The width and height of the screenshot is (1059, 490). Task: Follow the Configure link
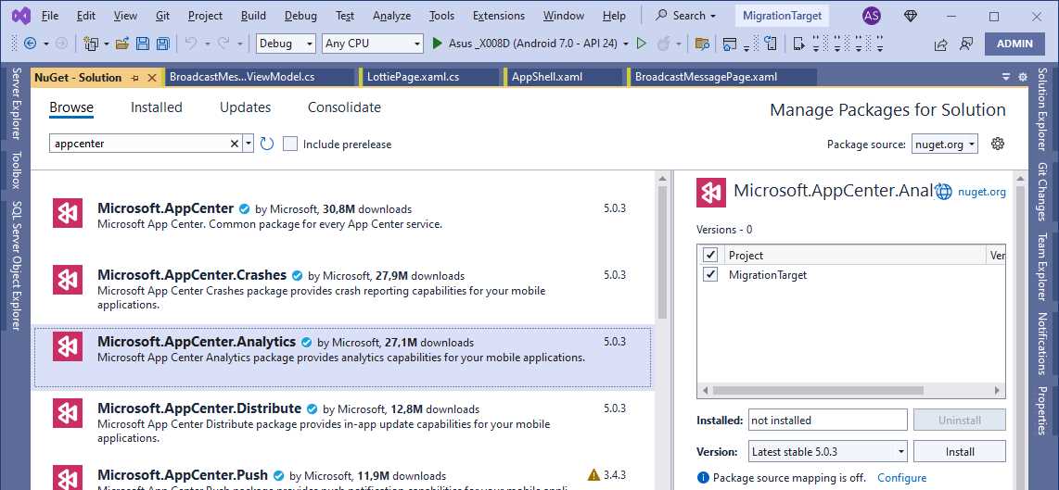[x=901, y=478]
